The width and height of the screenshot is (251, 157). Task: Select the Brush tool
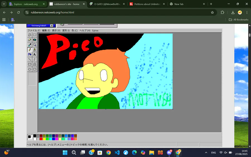(x=35, y=49)
